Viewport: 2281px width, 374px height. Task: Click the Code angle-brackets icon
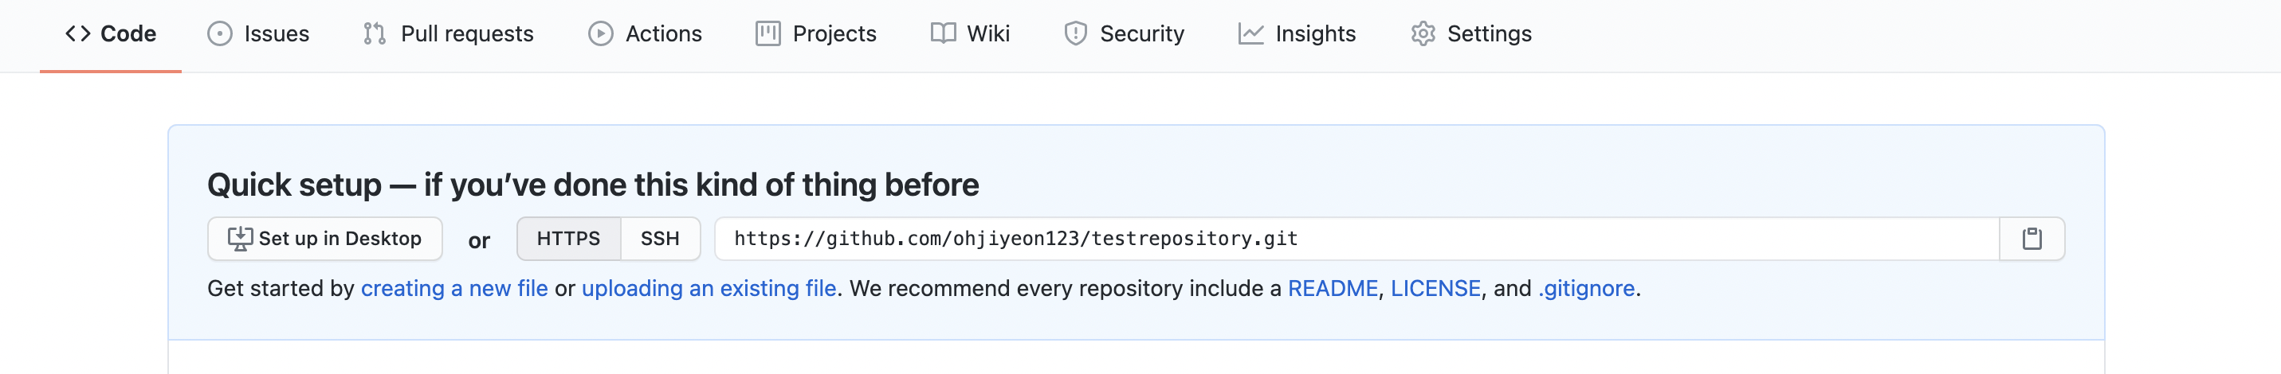point(78,33)
